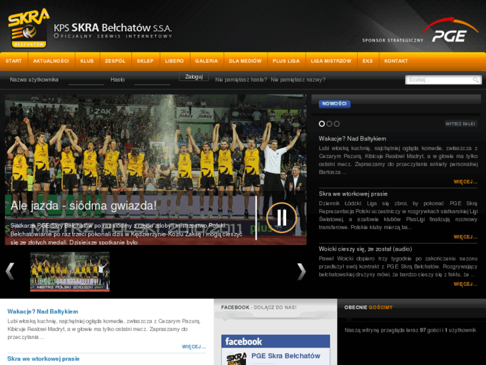Select the Mistrz Polski team photo thumbnail

(70, 272)
